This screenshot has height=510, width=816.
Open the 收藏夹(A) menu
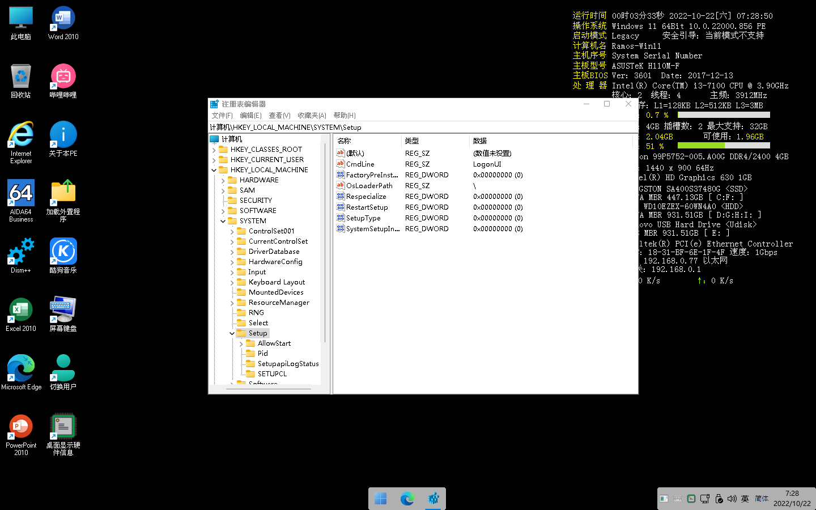click(x=312, y=116)
